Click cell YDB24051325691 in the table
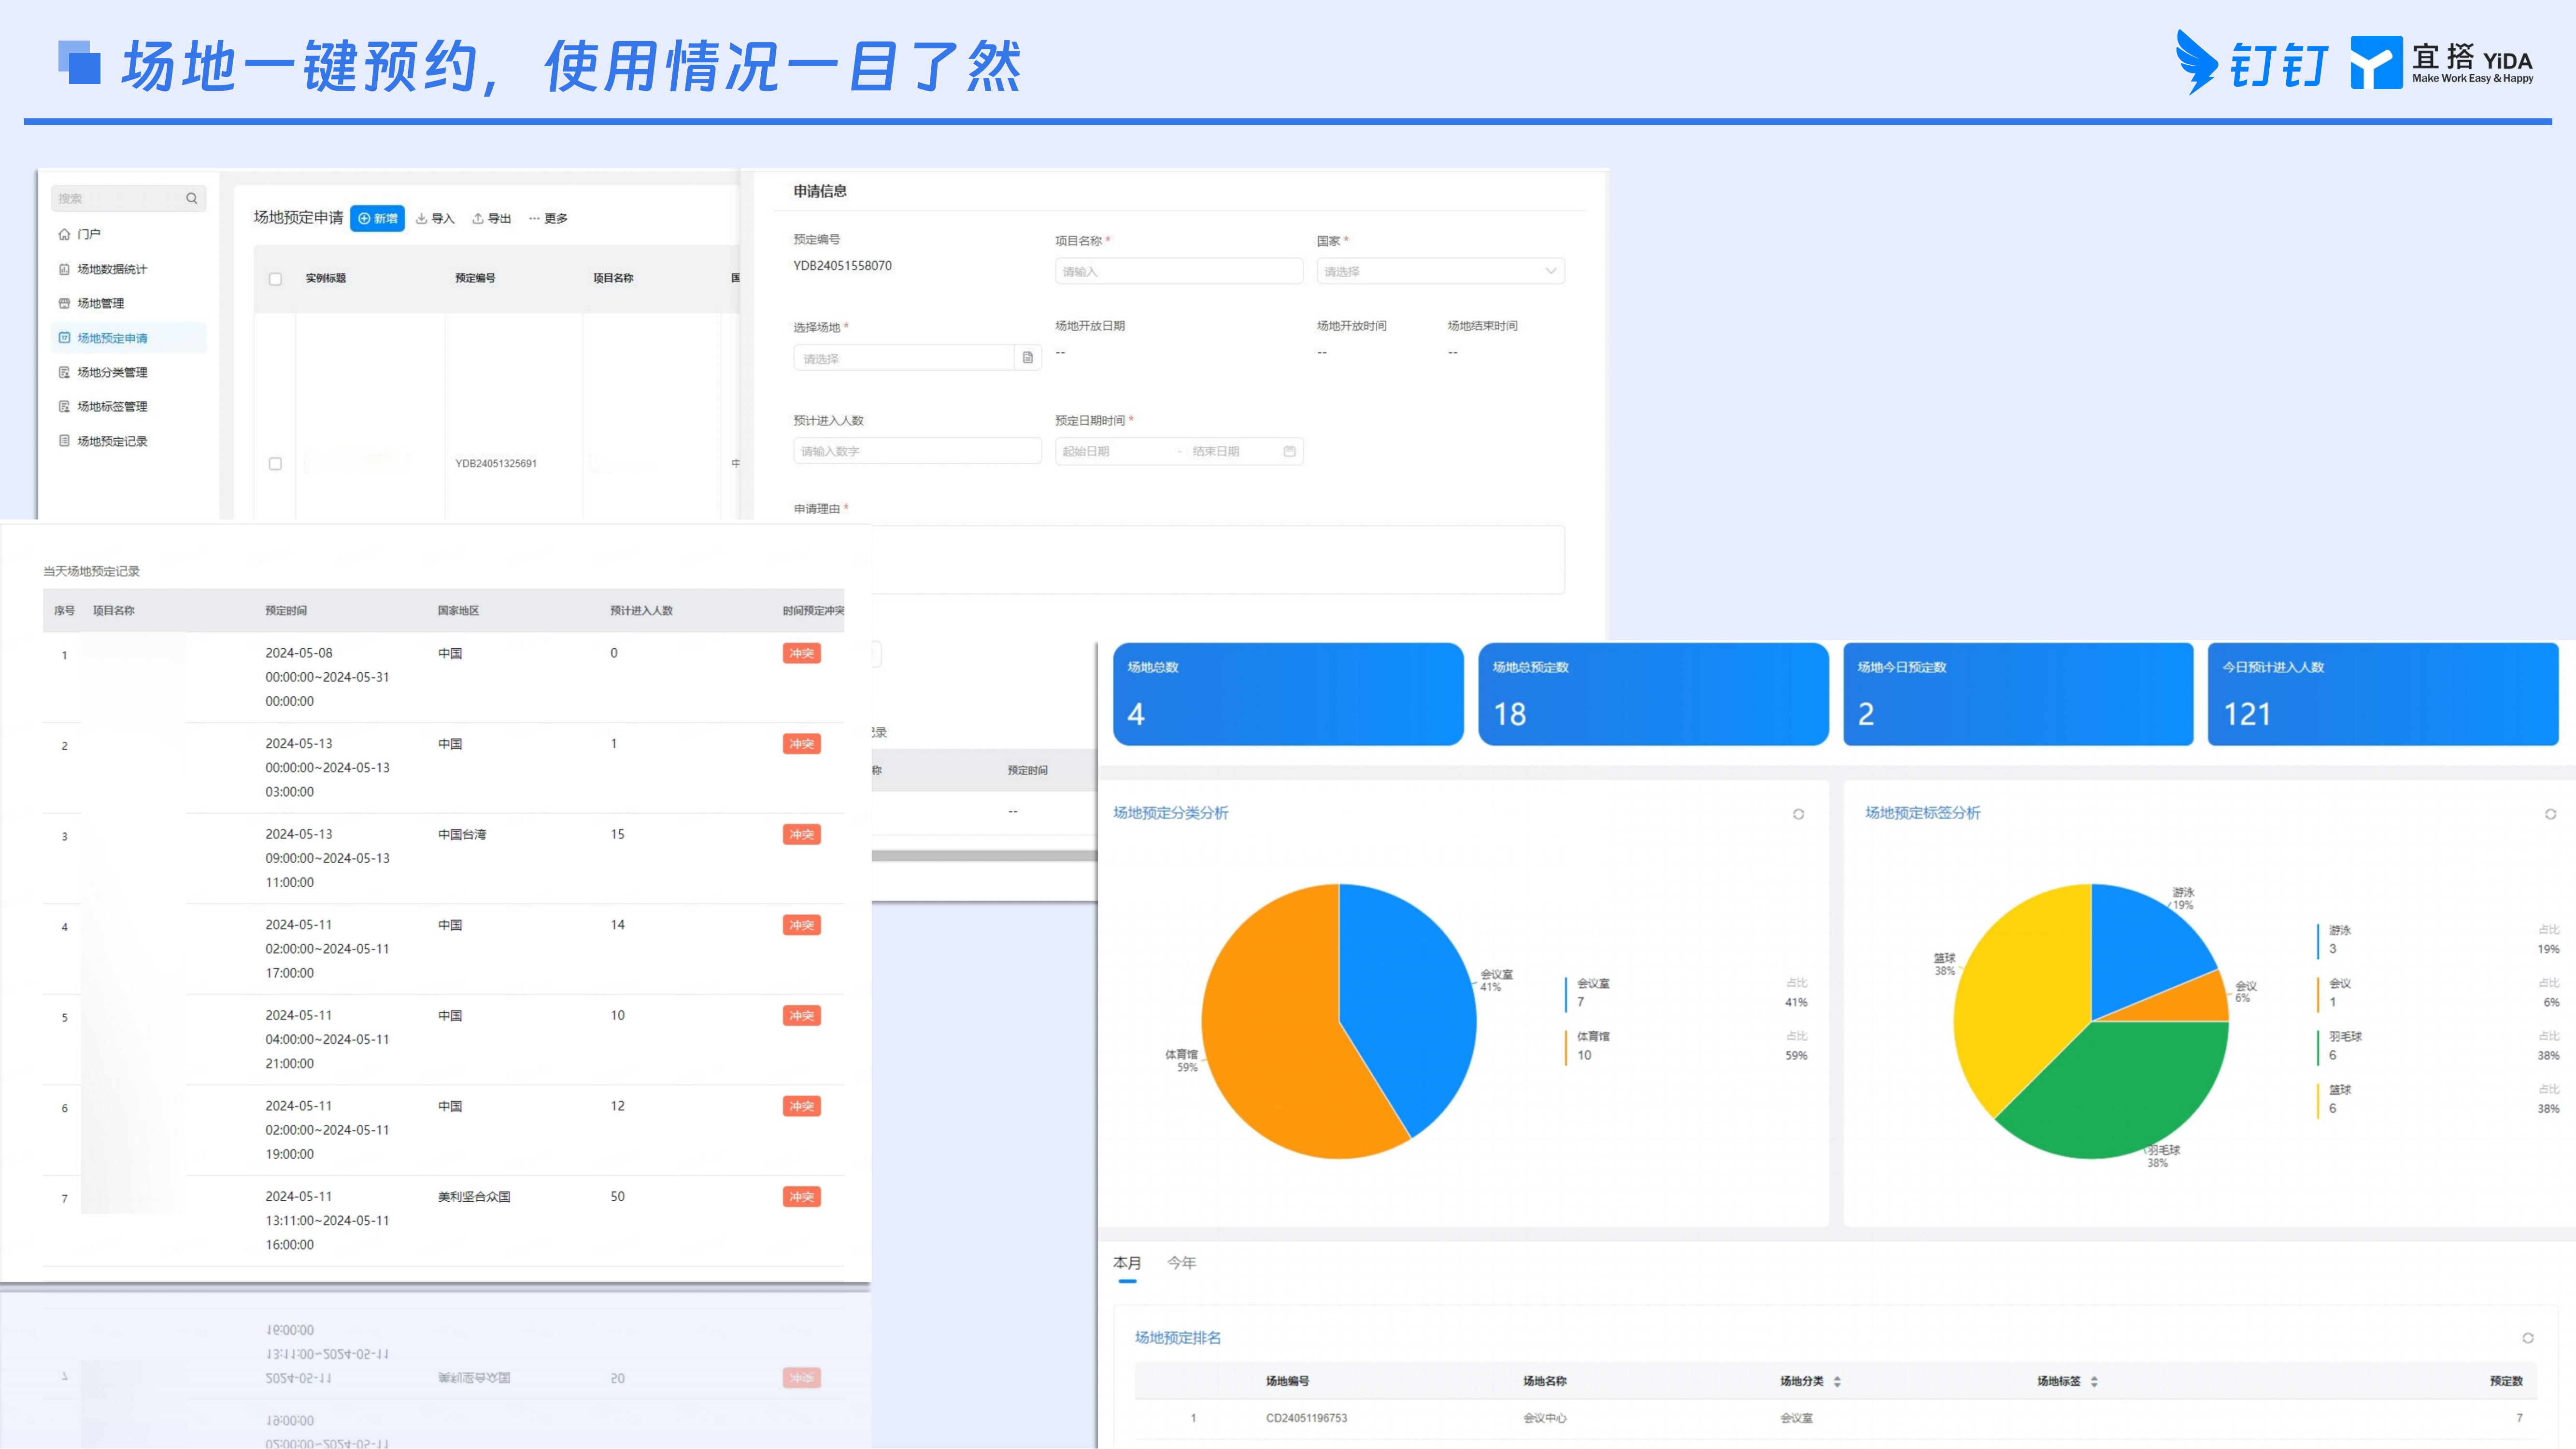 coord(496,464)
